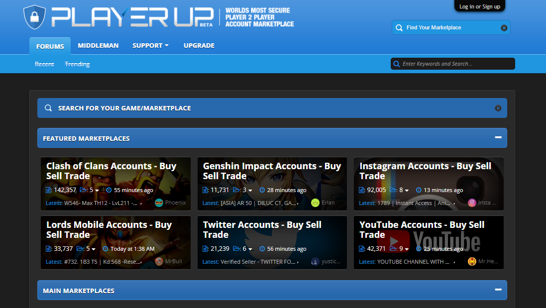The height and width of the screenshot is (308, 546).
Task: Click Erlan user avatar on Genshin Impact card
Action: (x=315, y=203)
